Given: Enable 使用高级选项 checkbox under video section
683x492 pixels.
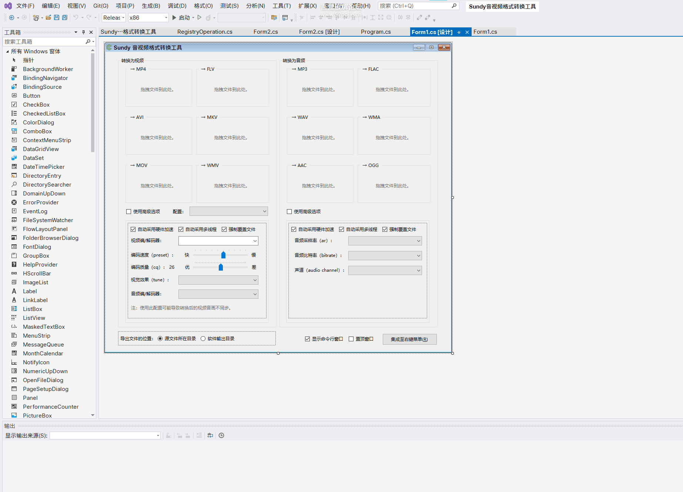Looking at the screenshot, I should 129,212.
